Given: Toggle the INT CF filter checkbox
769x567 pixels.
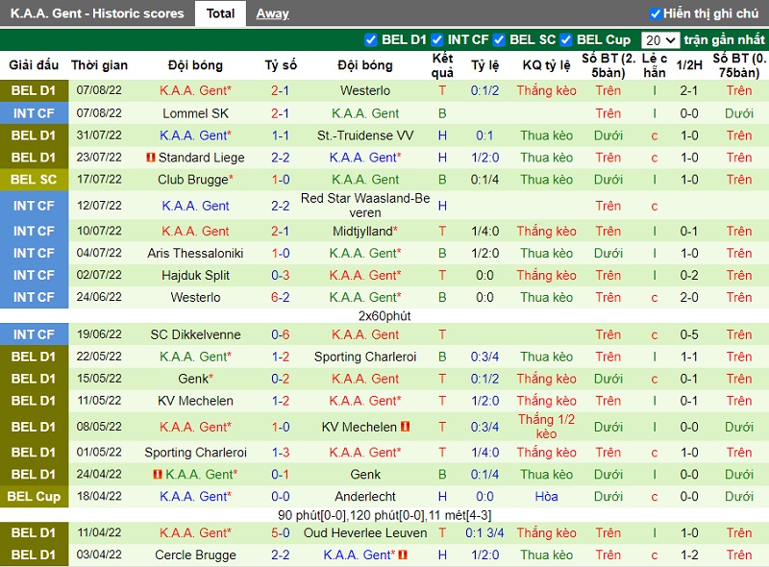Looking at the screenshot, I should tap(437, 40).
